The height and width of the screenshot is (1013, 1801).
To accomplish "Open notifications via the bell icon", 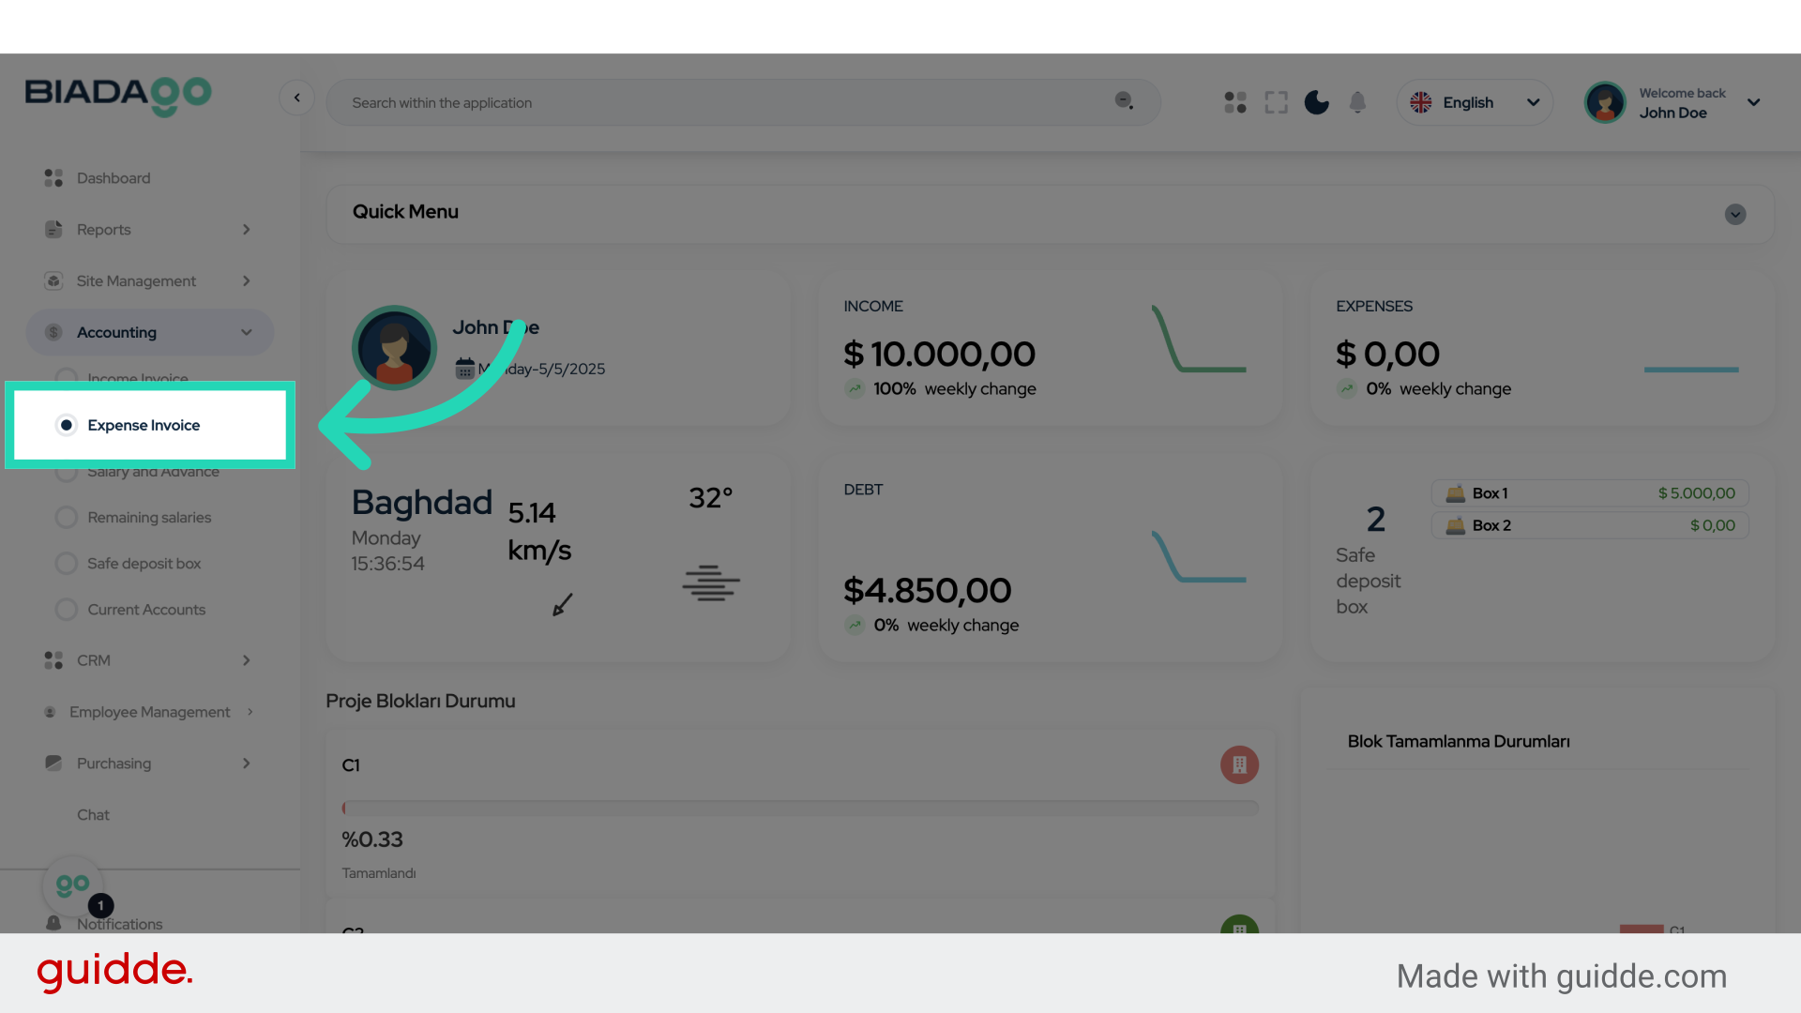I will point(1357,102).
